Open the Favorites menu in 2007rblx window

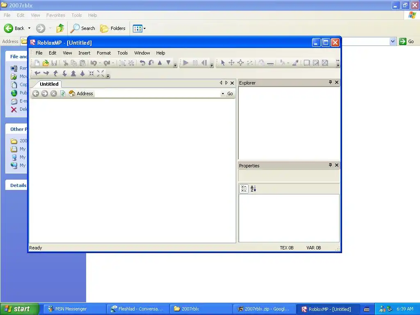point(56,15)
